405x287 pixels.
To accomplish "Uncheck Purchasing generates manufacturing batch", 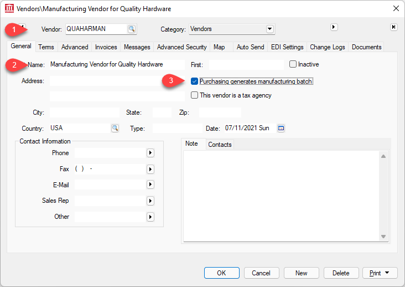I will pyautogui.click(x=194, y=81).
